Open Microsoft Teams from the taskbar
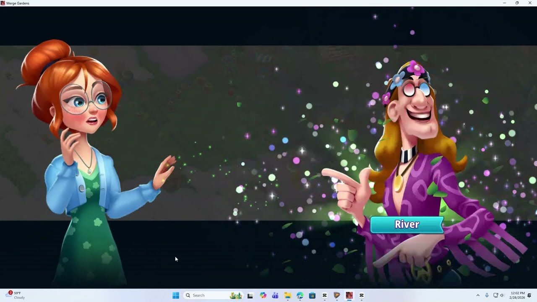This screenshot has width=537, height=302. tap(275, 295)
